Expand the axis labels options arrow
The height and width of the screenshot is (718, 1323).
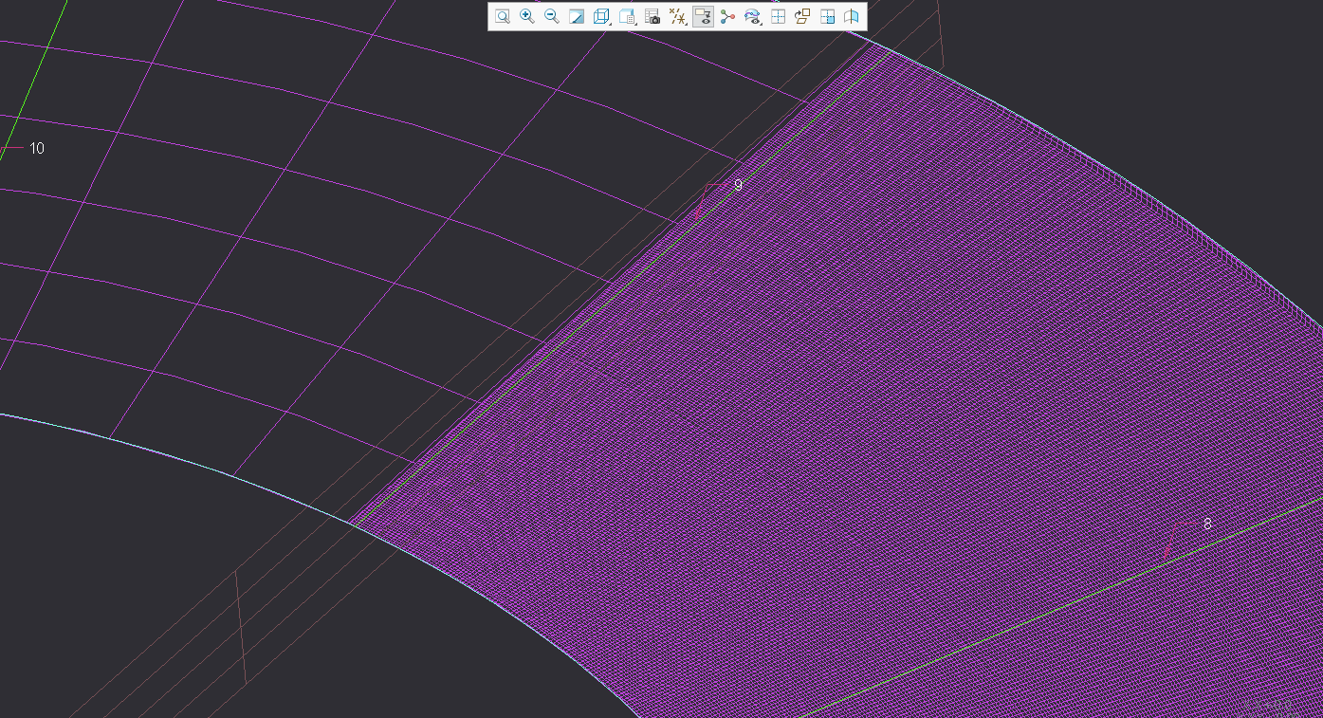coord(685,24)
